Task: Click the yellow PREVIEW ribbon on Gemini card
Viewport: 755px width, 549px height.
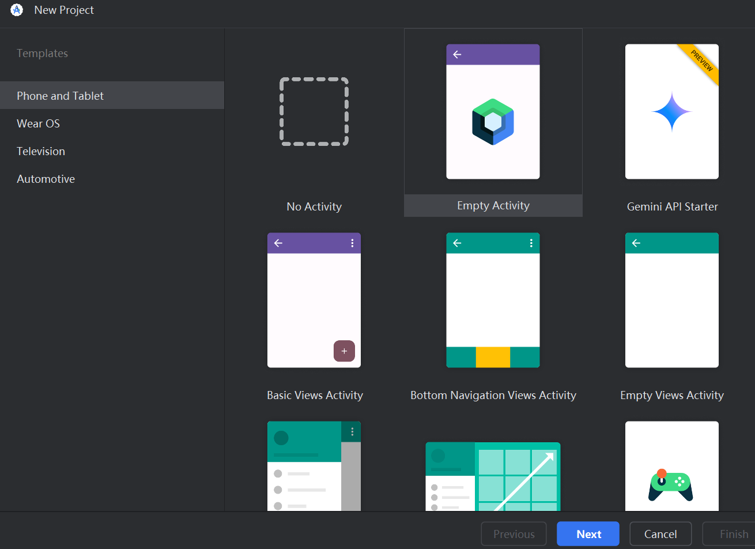Action: (x=701, y=61)
